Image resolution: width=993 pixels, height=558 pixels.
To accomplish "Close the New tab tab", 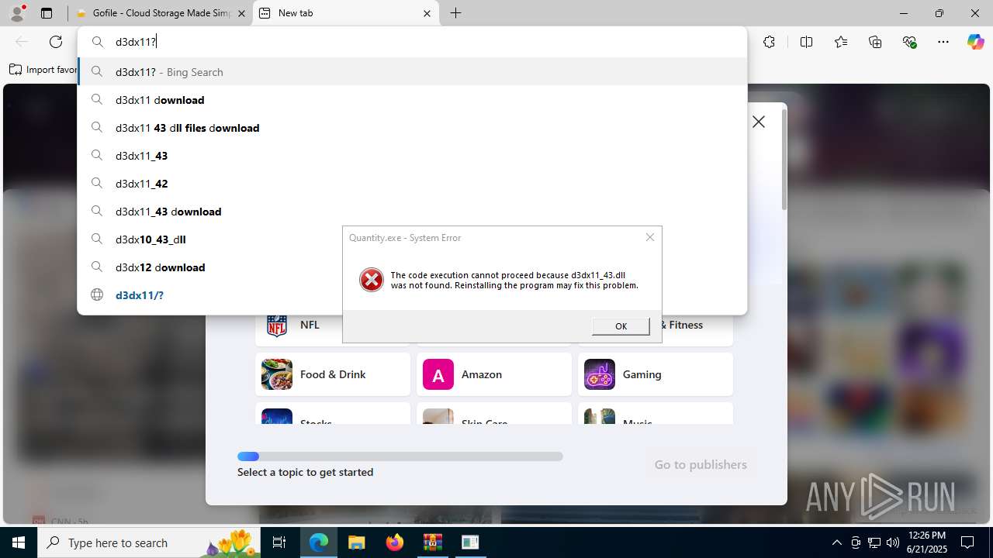I will tap(427, 13).
